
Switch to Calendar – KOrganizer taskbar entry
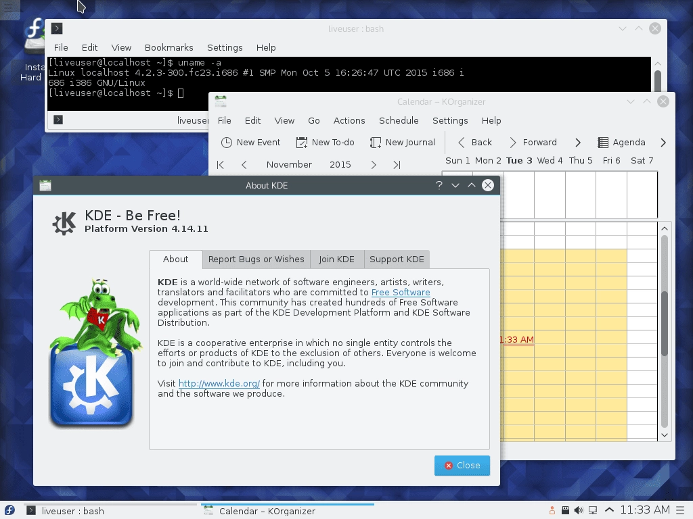pyautogui.click(x=287, y=511)
